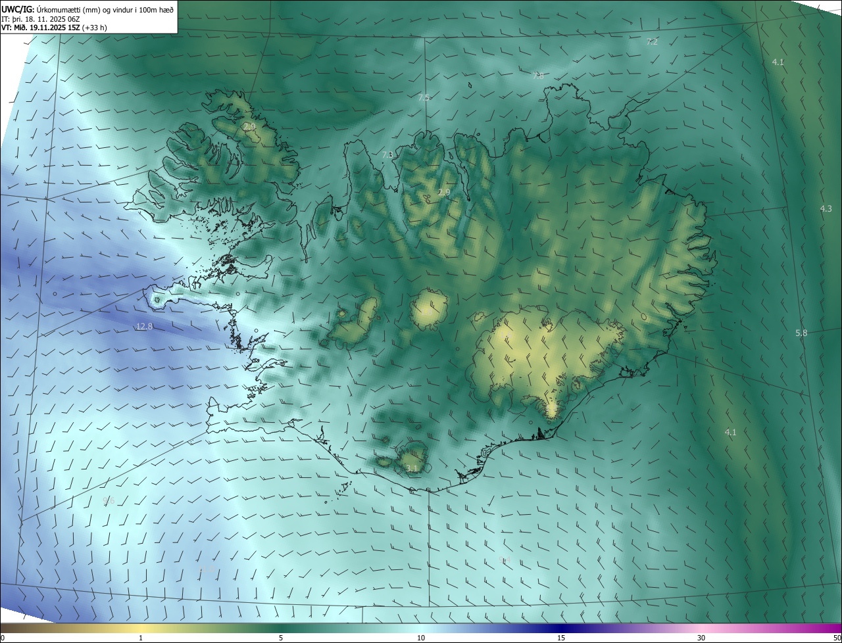
Task: Click the 9.4 value label over the sea
Action: pos(505,560)
